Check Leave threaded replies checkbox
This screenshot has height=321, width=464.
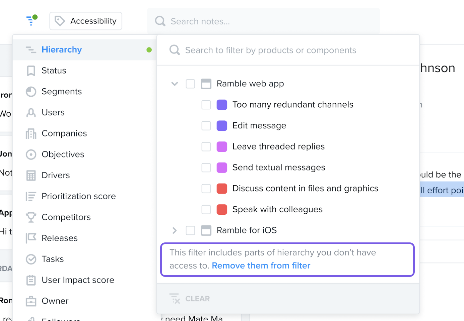(206, 147)
